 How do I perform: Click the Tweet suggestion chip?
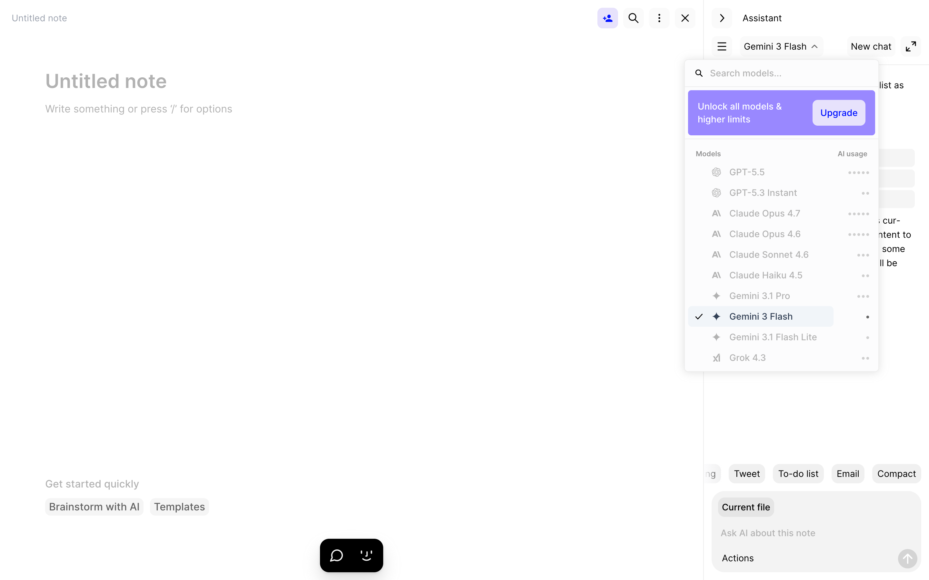point(747,474)
